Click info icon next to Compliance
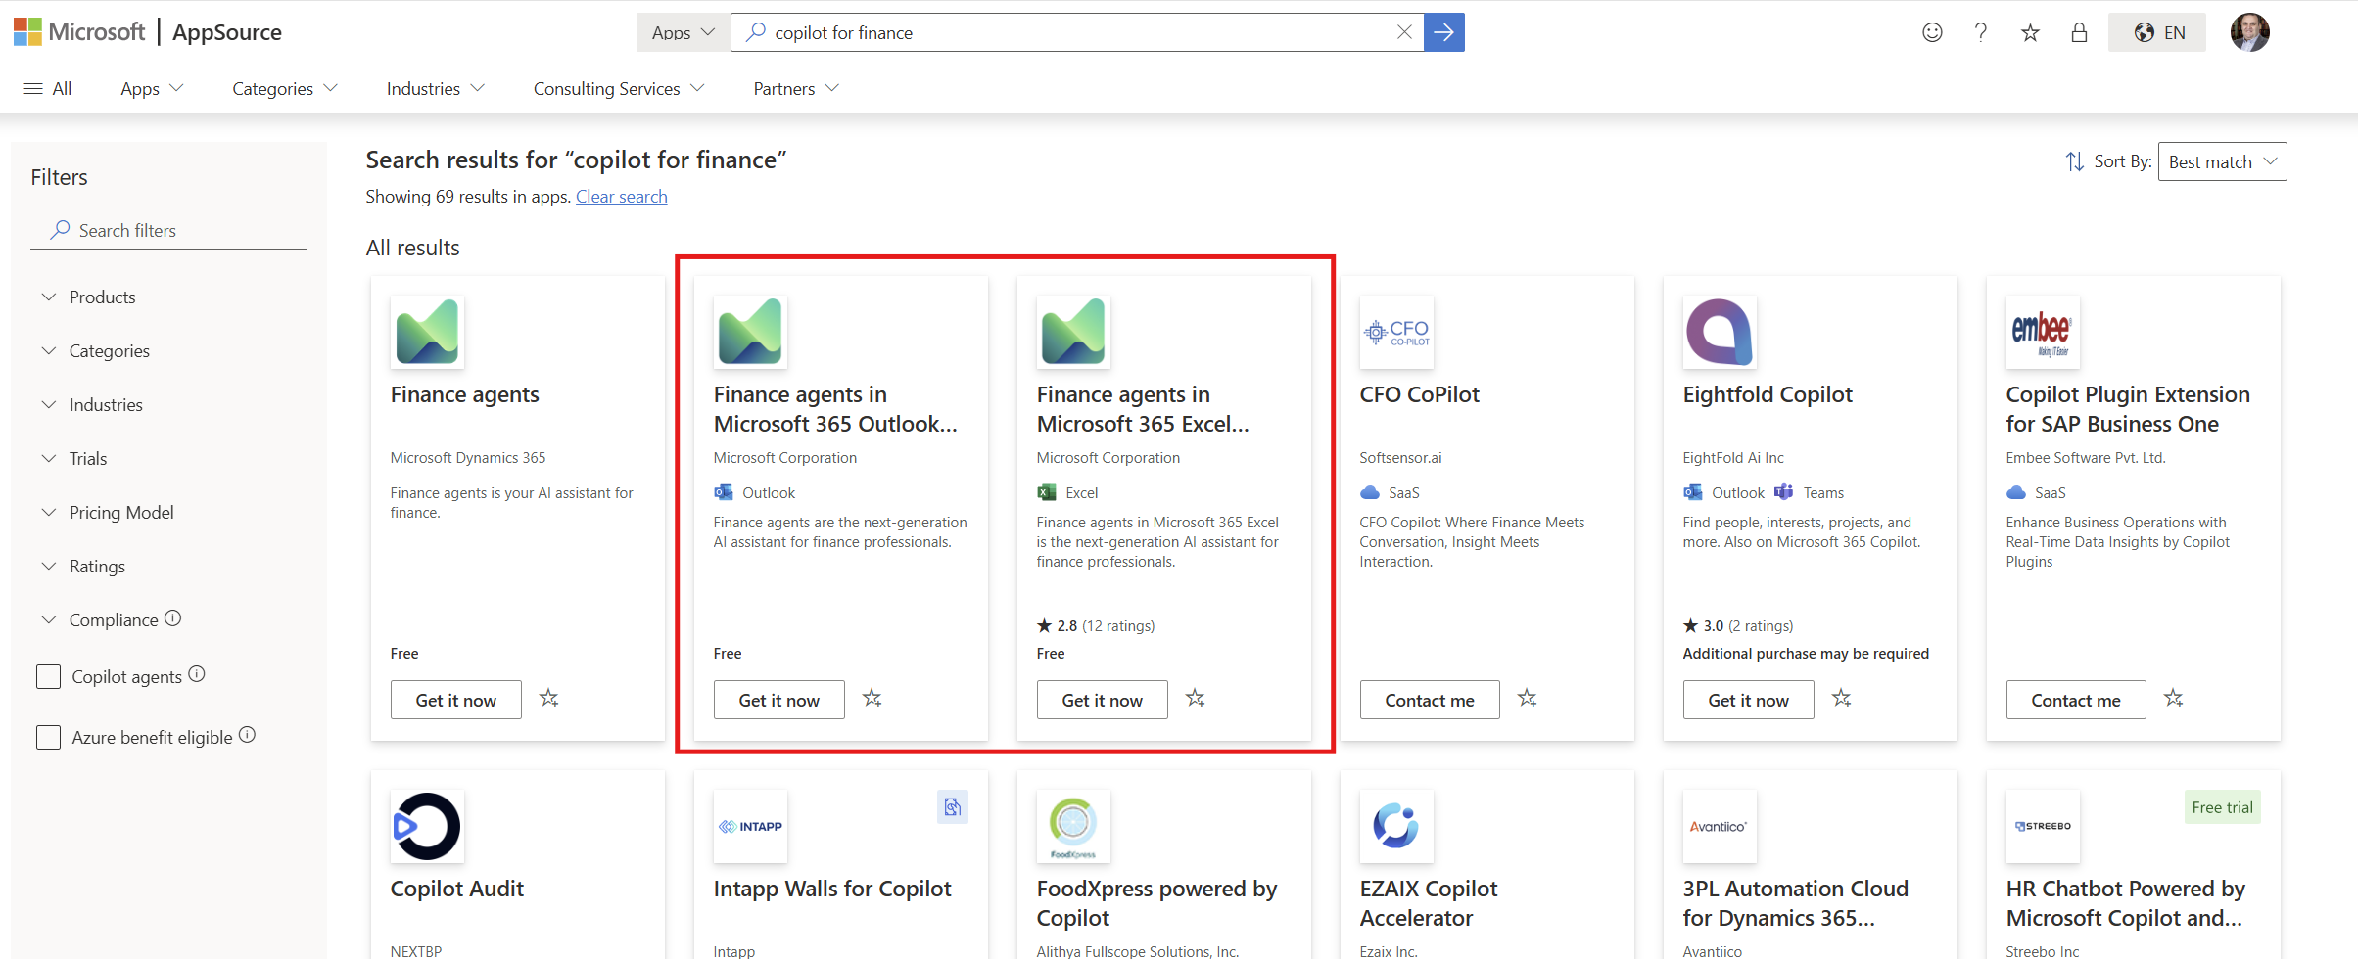 click(173, 618)
